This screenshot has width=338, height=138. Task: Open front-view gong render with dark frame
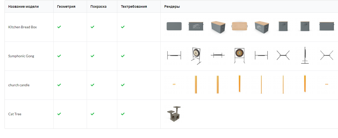[x=240, y=55]
